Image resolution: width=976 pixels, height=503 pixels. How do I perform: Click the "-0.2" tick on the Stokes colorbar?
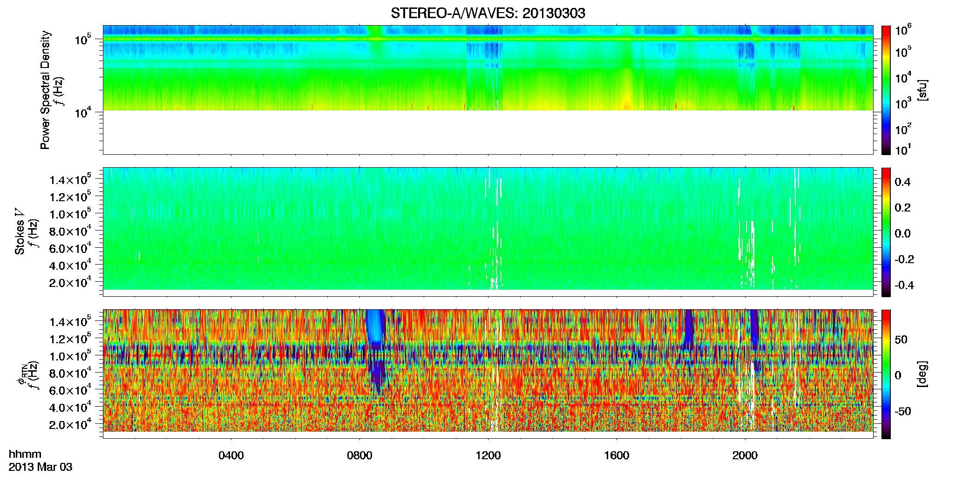[904, 259]
